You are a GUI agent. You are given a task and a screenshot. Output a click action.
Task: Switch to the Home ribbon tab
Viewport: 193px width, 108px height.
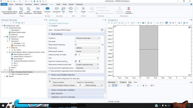tap(11, 4)
